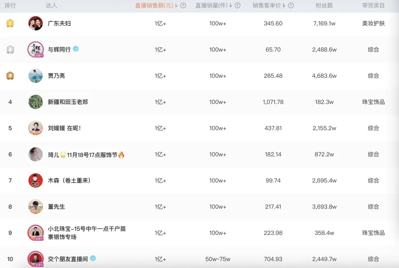Screen dimensions: 399x268
Task: Click 董先生 avatar thumbnail
Action: click(x=36, y=207)
